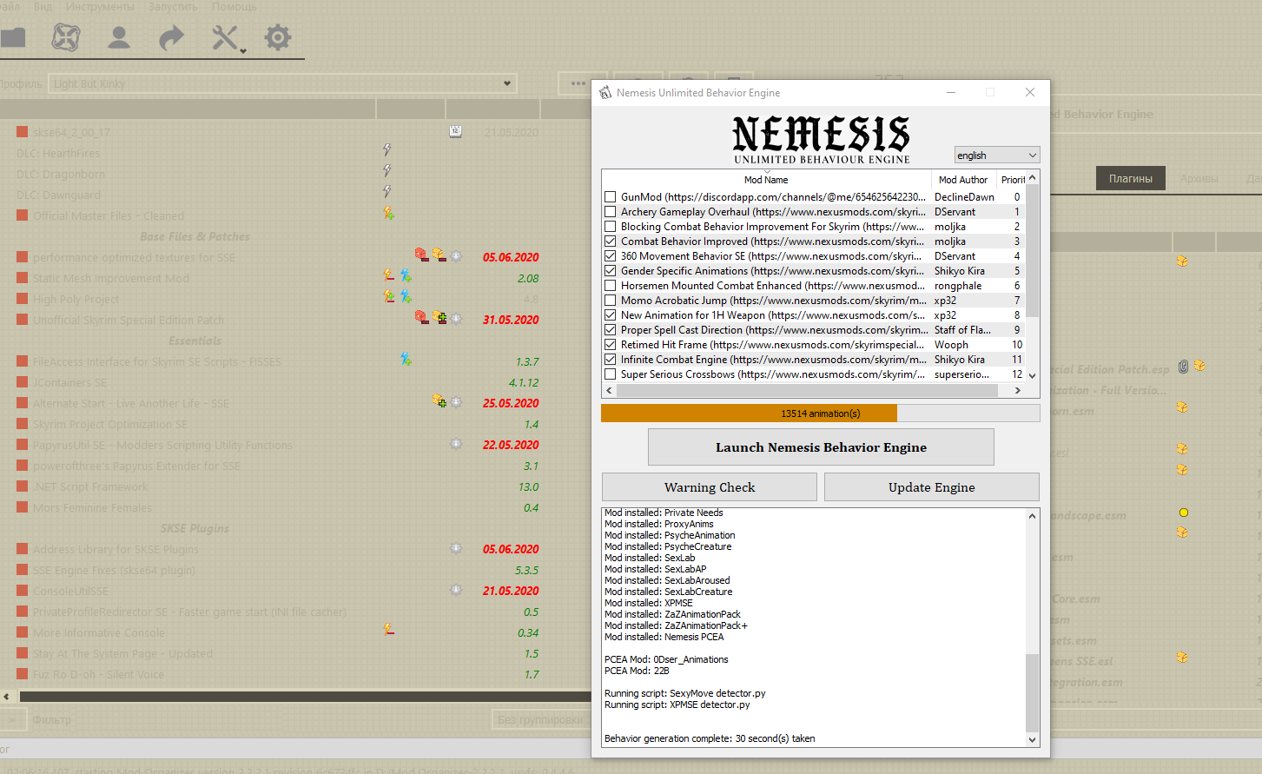Toggle the skse64_2_00_17 mod in Mod Organizer
Image resolution: width=1262 pixels, height=774 pixels.
tap(23, 132)
